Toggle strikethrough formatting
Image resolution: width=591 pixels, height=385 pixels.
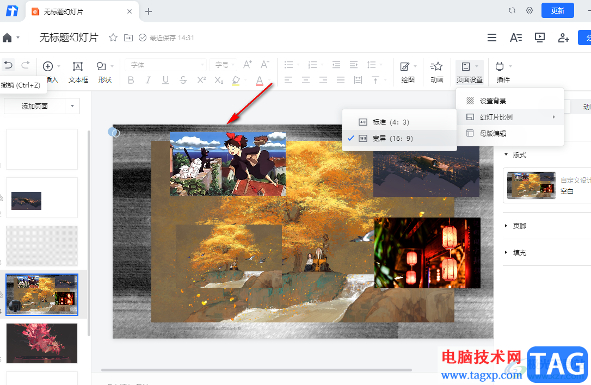pyautogui.click(x=183, y=80)
